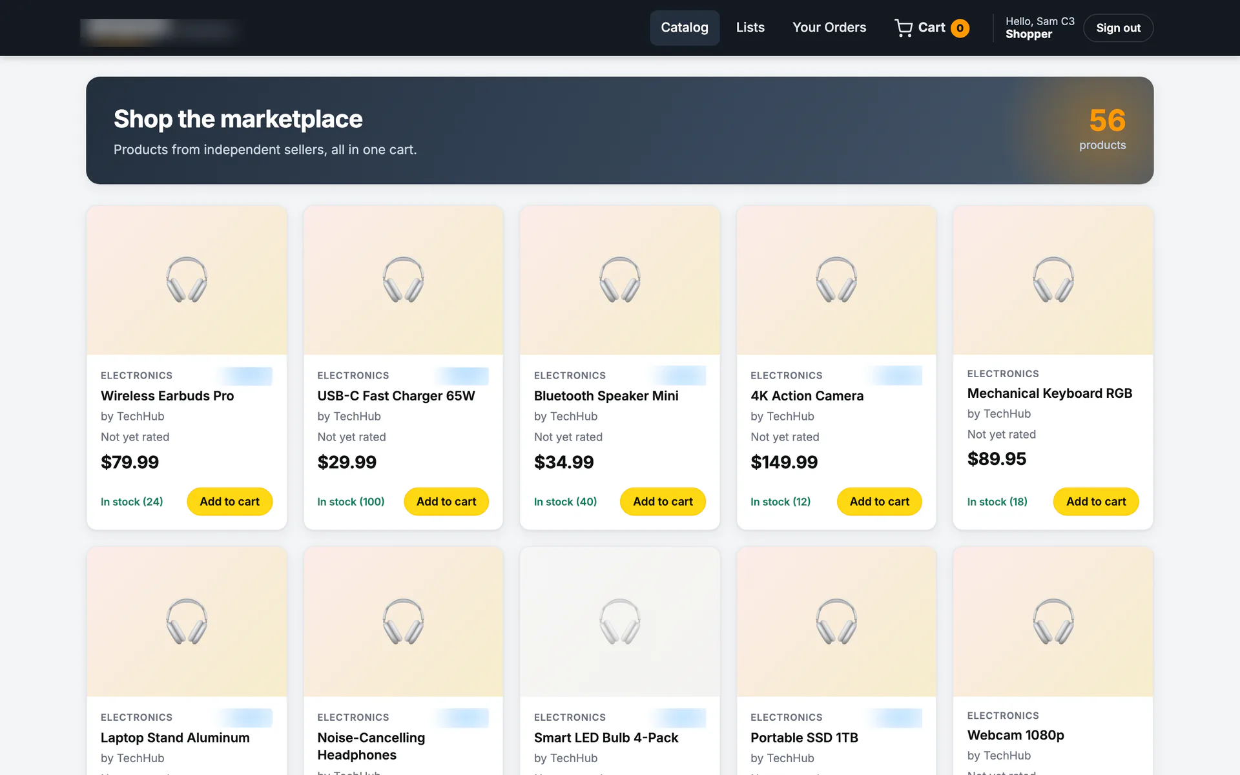Open Noise-Cancelling Headphones title link
This screenshot has height=775, width=1240.
click(371, 746)
